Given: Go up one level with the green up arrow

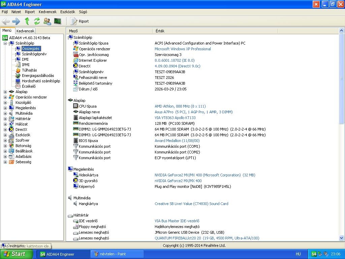Looking at the screenshot, I should pos(27,21).
